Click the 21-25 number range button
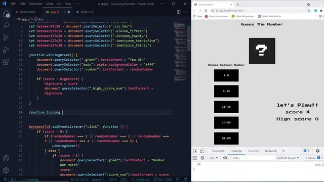This screenshot has height=182, width=324. 226,138
